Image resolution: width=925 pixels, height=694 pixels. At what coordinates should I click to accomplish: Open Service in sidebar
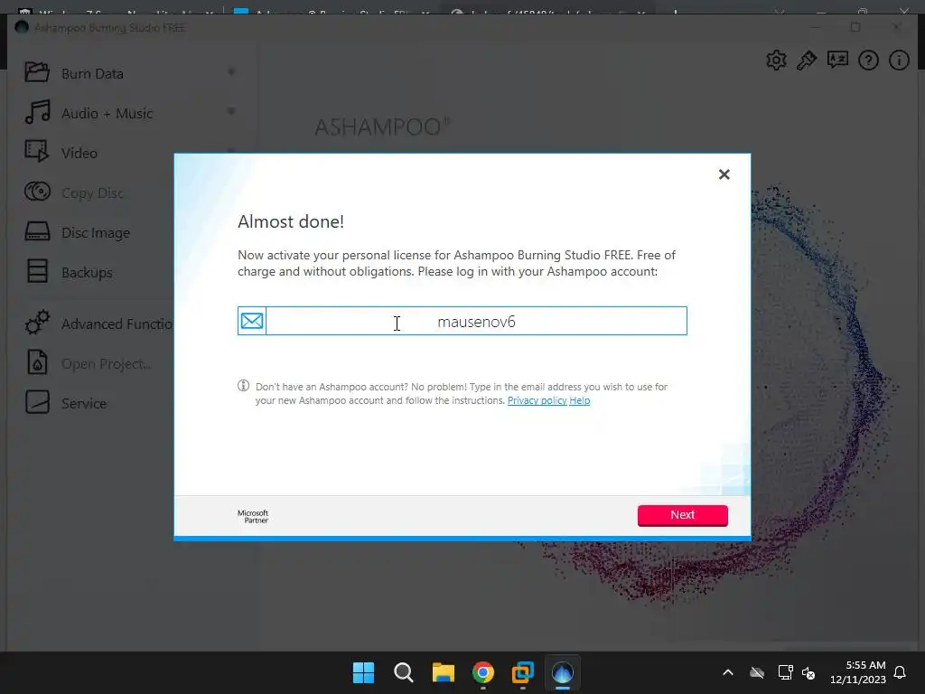[x=84, y=404]
